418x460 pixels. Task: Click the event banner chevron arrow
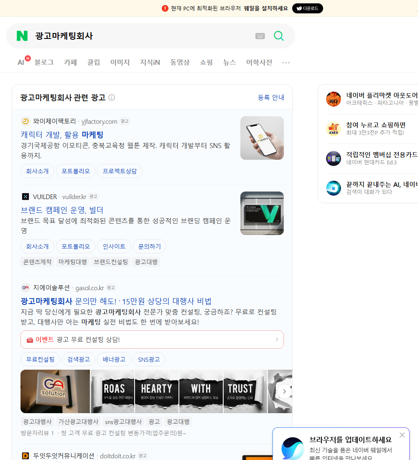point(277,340)
